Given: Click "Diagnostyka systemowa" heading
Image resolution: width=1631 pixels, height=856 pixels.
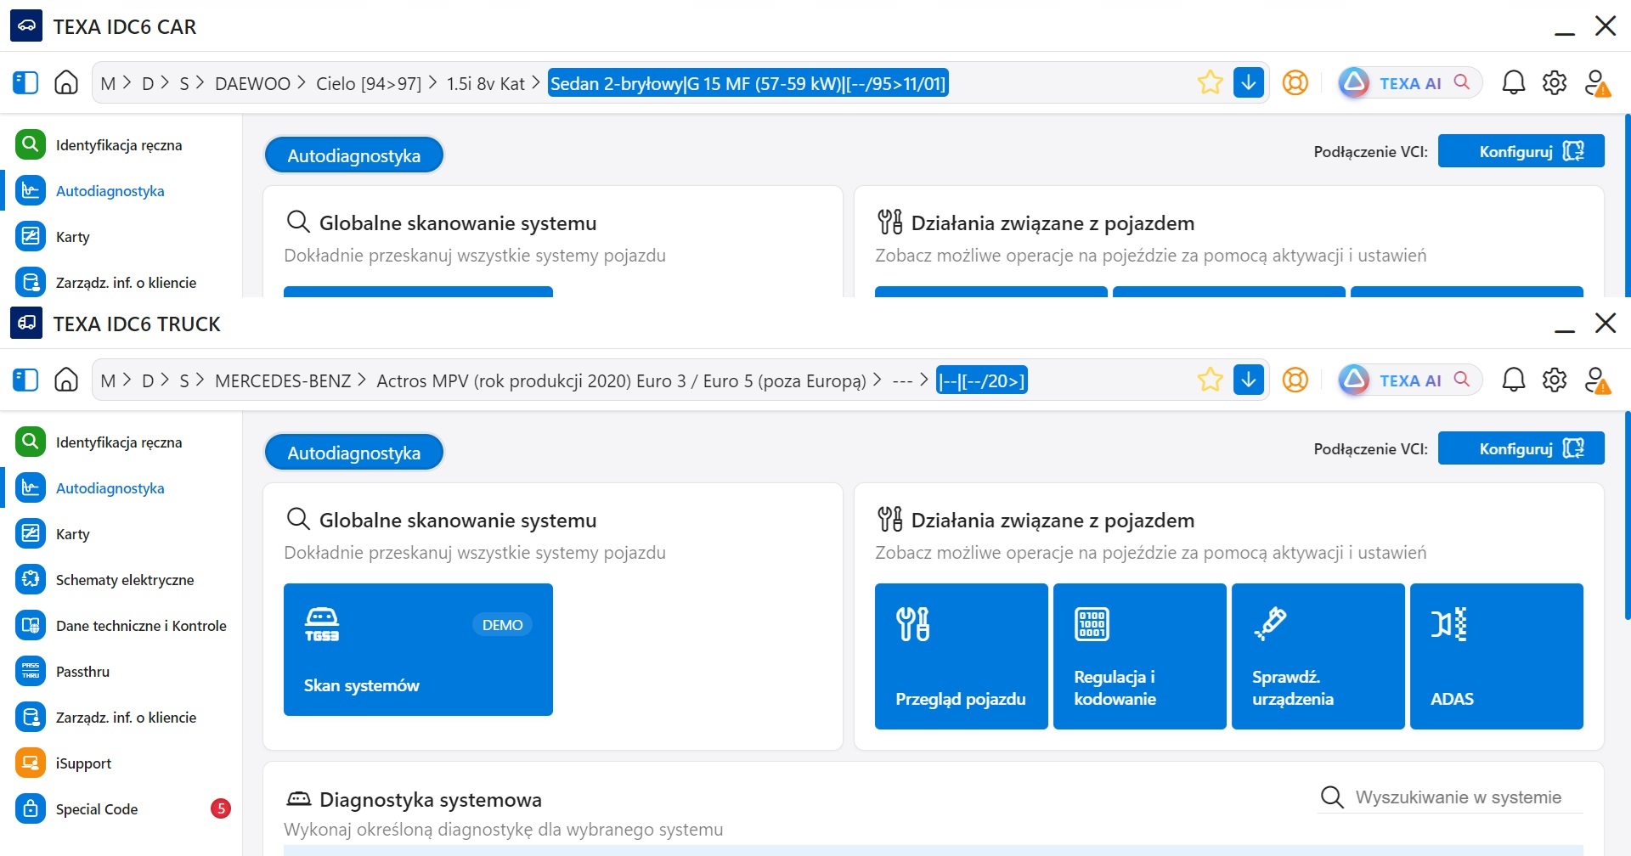Looking at the screenshot, I should click(x=431, y=800).
